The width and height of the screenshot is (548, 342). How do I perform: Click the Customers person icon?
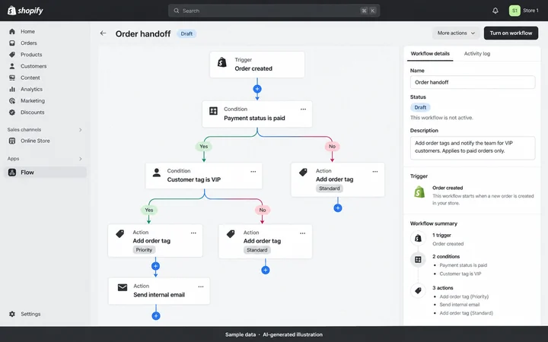(x=12, y=66)
